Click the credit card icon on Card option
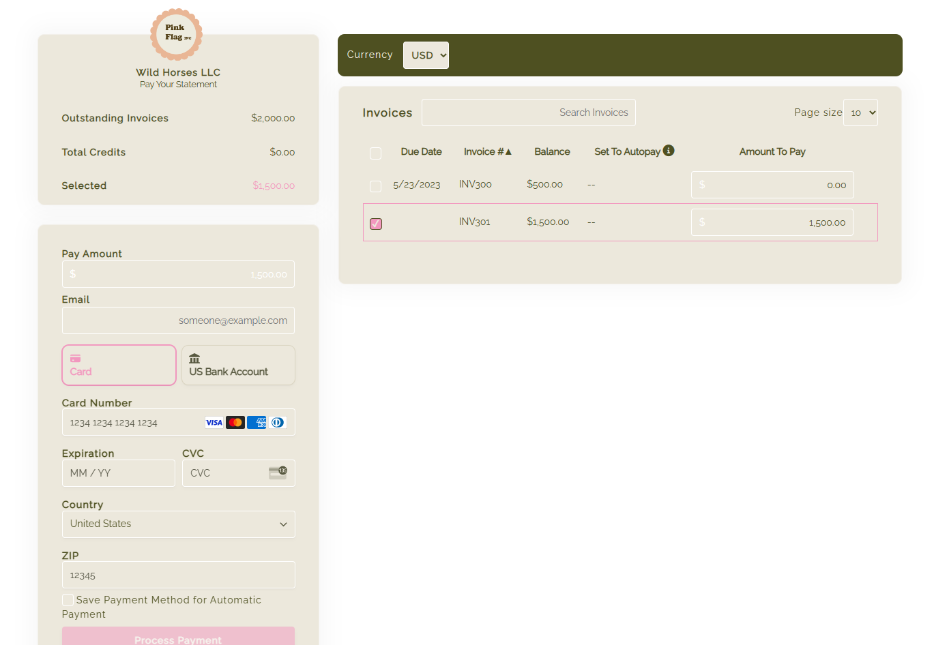Image resolution: width=934 pixels, height=645 pixels. 75,357
